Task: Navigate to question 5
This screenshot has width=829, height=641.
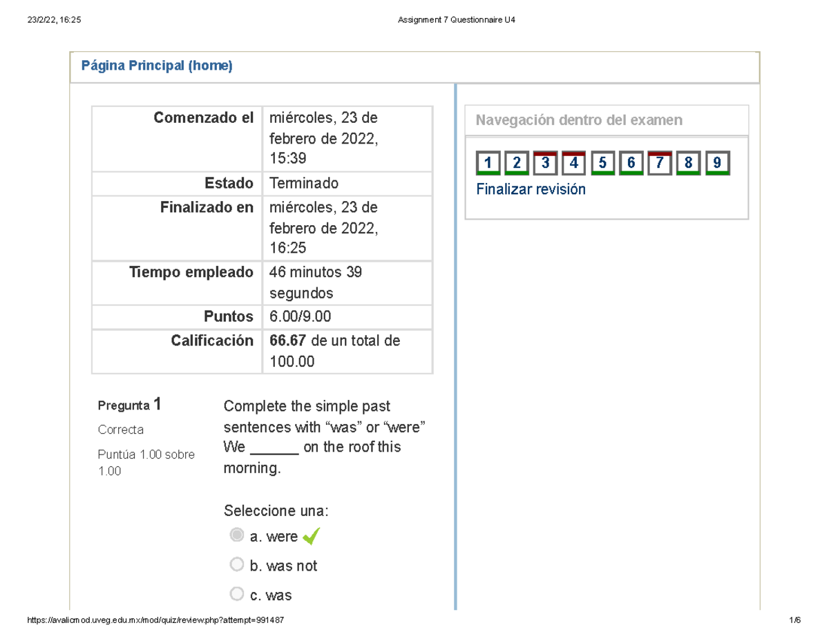Action: coord(602,163)
